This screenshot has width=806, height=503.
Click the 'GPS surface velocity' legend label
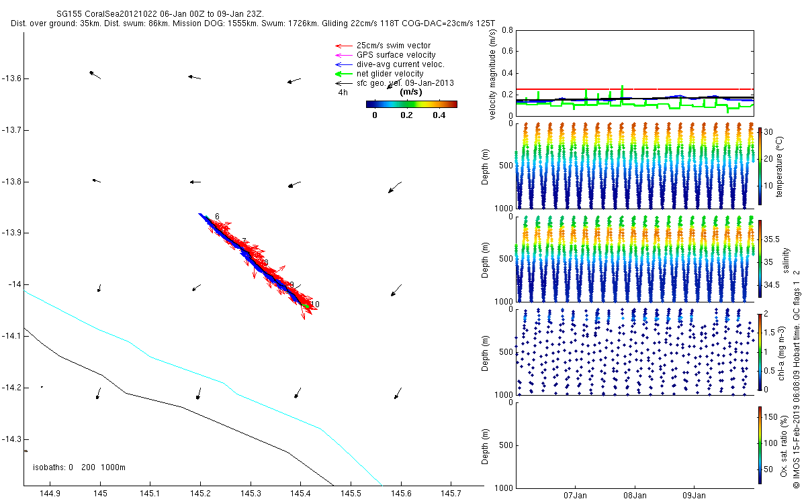pyautogui.click(x=396, y=55)
